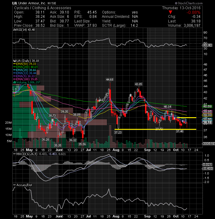Click Cyclicals / Clothing & Accessories sector text
215x219 pixels.
[x=43, y=8]
